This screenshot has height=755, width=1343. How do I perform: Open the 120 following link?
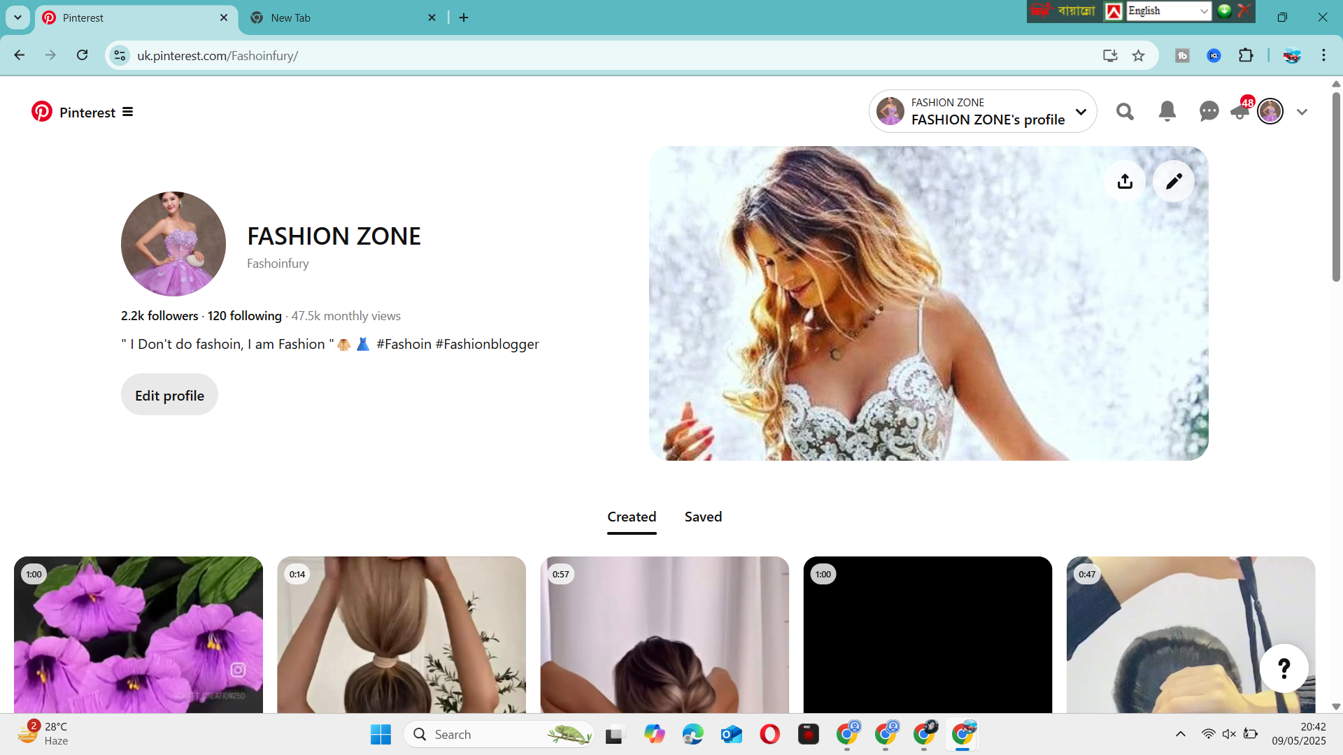[x=244, y=316]
